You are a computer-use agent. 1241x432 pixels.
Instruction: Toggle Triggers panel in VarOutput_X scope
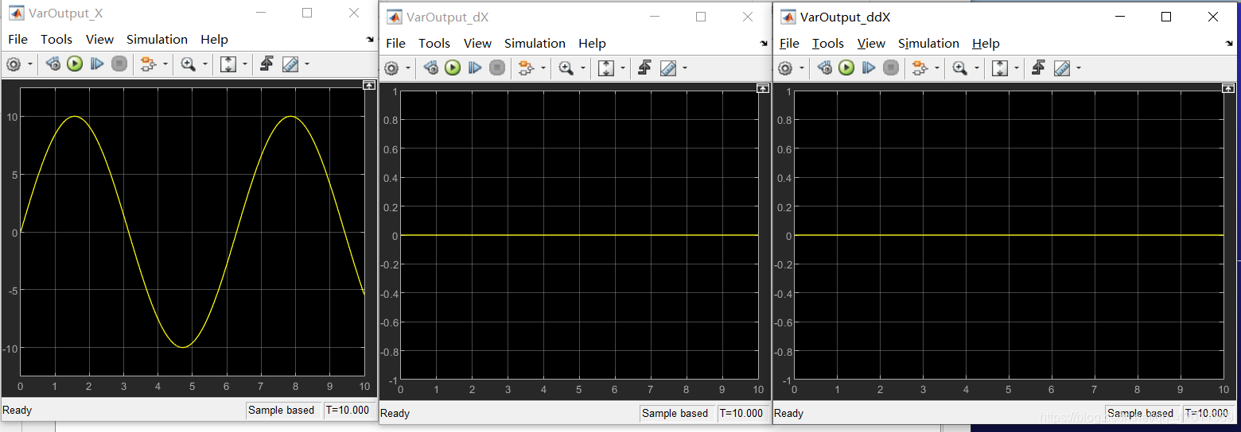point(267,64)
